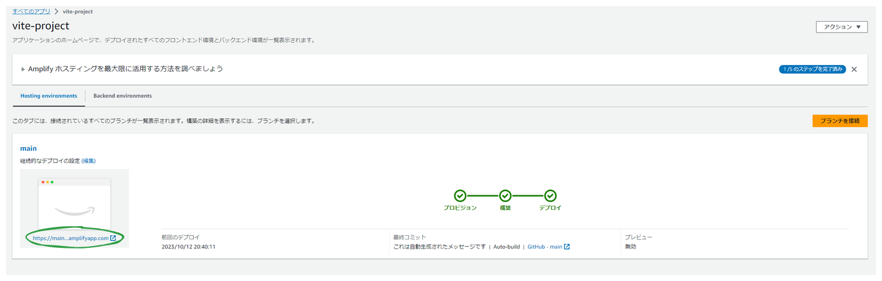Open the https://main...amplifyapp.com URL
Screen dimensions: 882x281
point(71,238)
